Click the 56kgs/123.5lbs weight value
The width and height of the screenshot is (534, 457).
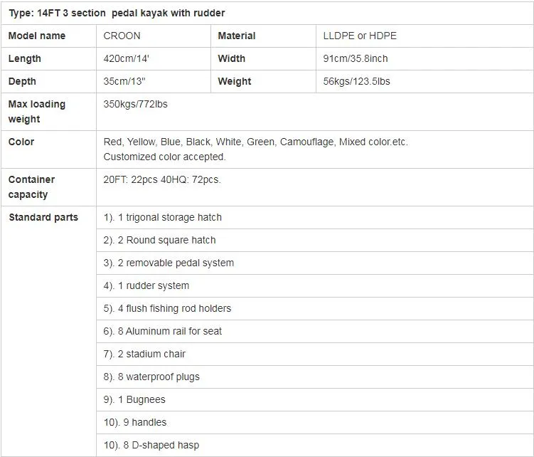click(356, 81)
